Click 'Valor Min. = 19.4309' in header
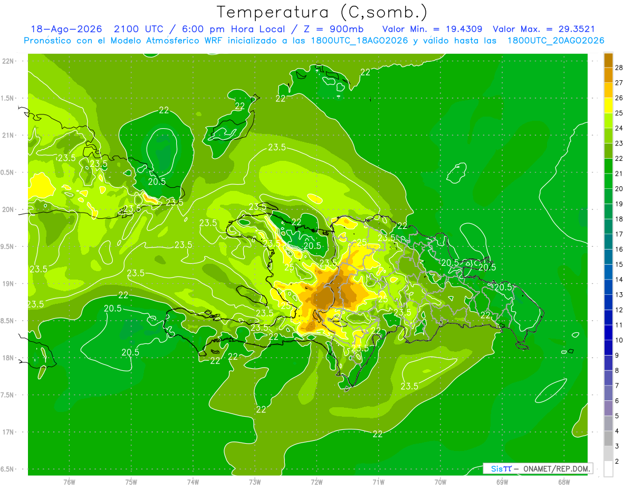 tap(433, 29)
